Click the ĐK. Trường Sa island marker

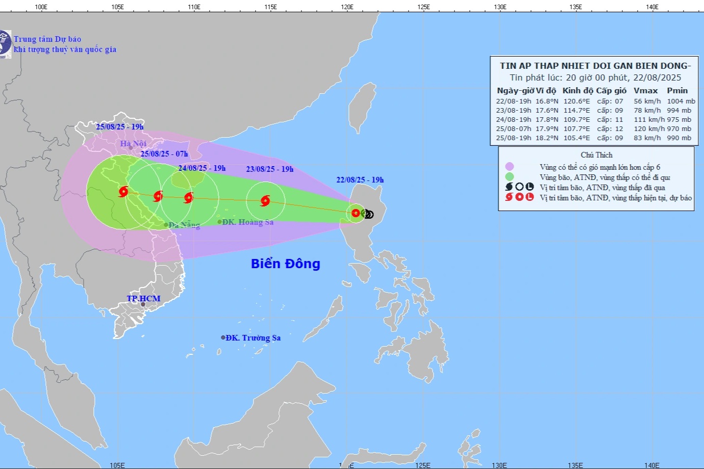click(x=223, y=337)
